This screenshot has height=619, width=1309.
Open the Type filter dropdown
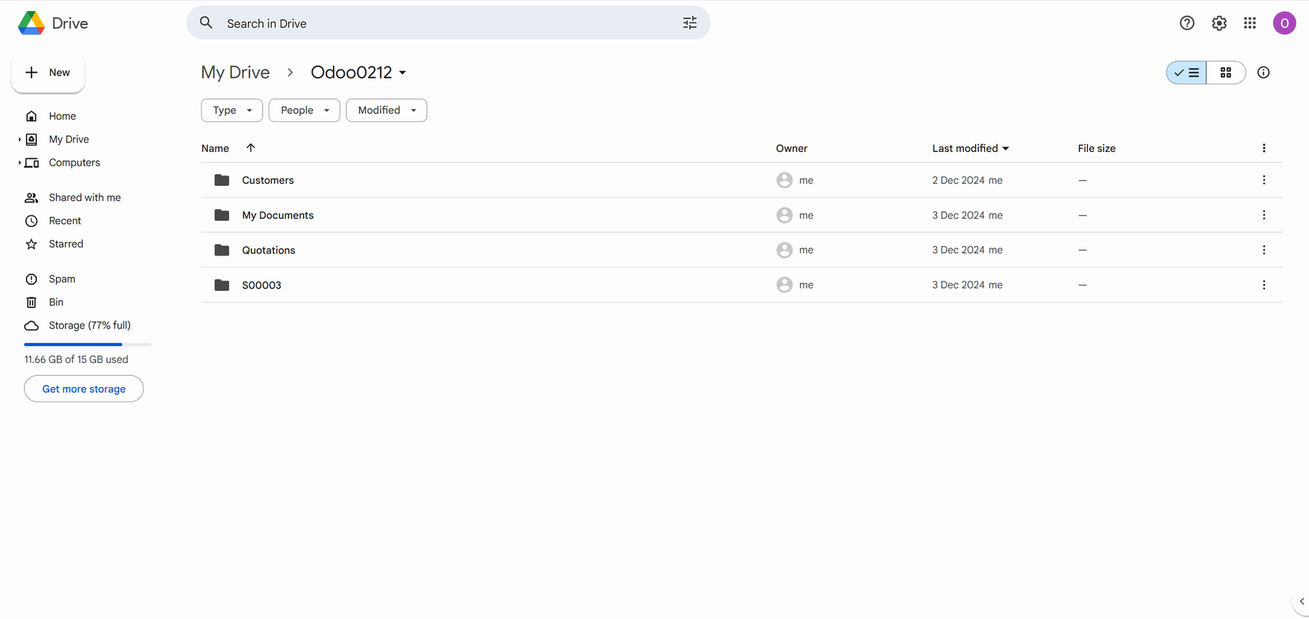coord(232,110)
